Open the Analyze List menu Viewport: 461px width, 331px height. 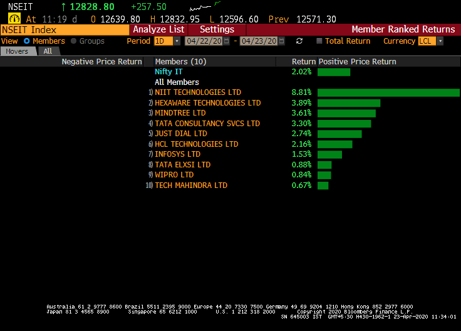(158, 29)
